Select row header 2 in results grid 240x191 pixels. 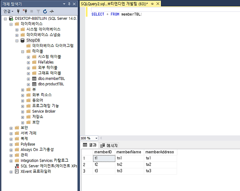click(x=87, y=165)
